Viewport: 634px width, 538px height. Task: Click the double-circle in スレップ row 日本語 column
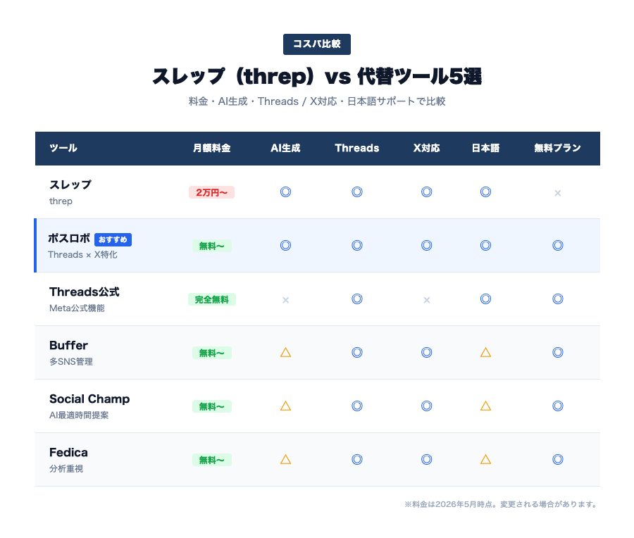[x=485, y=192]
